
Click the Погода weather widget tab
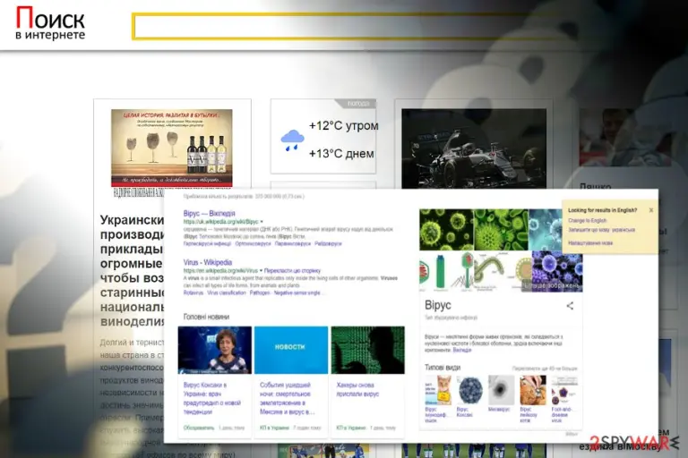[358, 104]
